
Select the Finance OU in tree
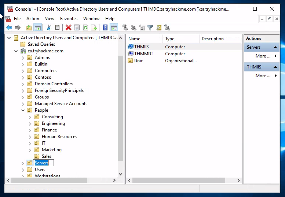pos(49,130)
